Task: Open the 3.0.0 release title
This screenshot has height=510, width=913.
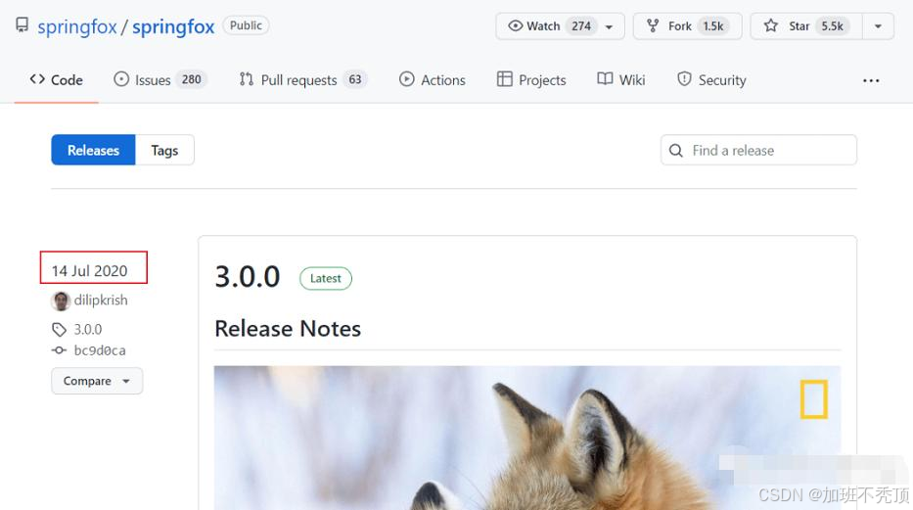Action: 248,277
